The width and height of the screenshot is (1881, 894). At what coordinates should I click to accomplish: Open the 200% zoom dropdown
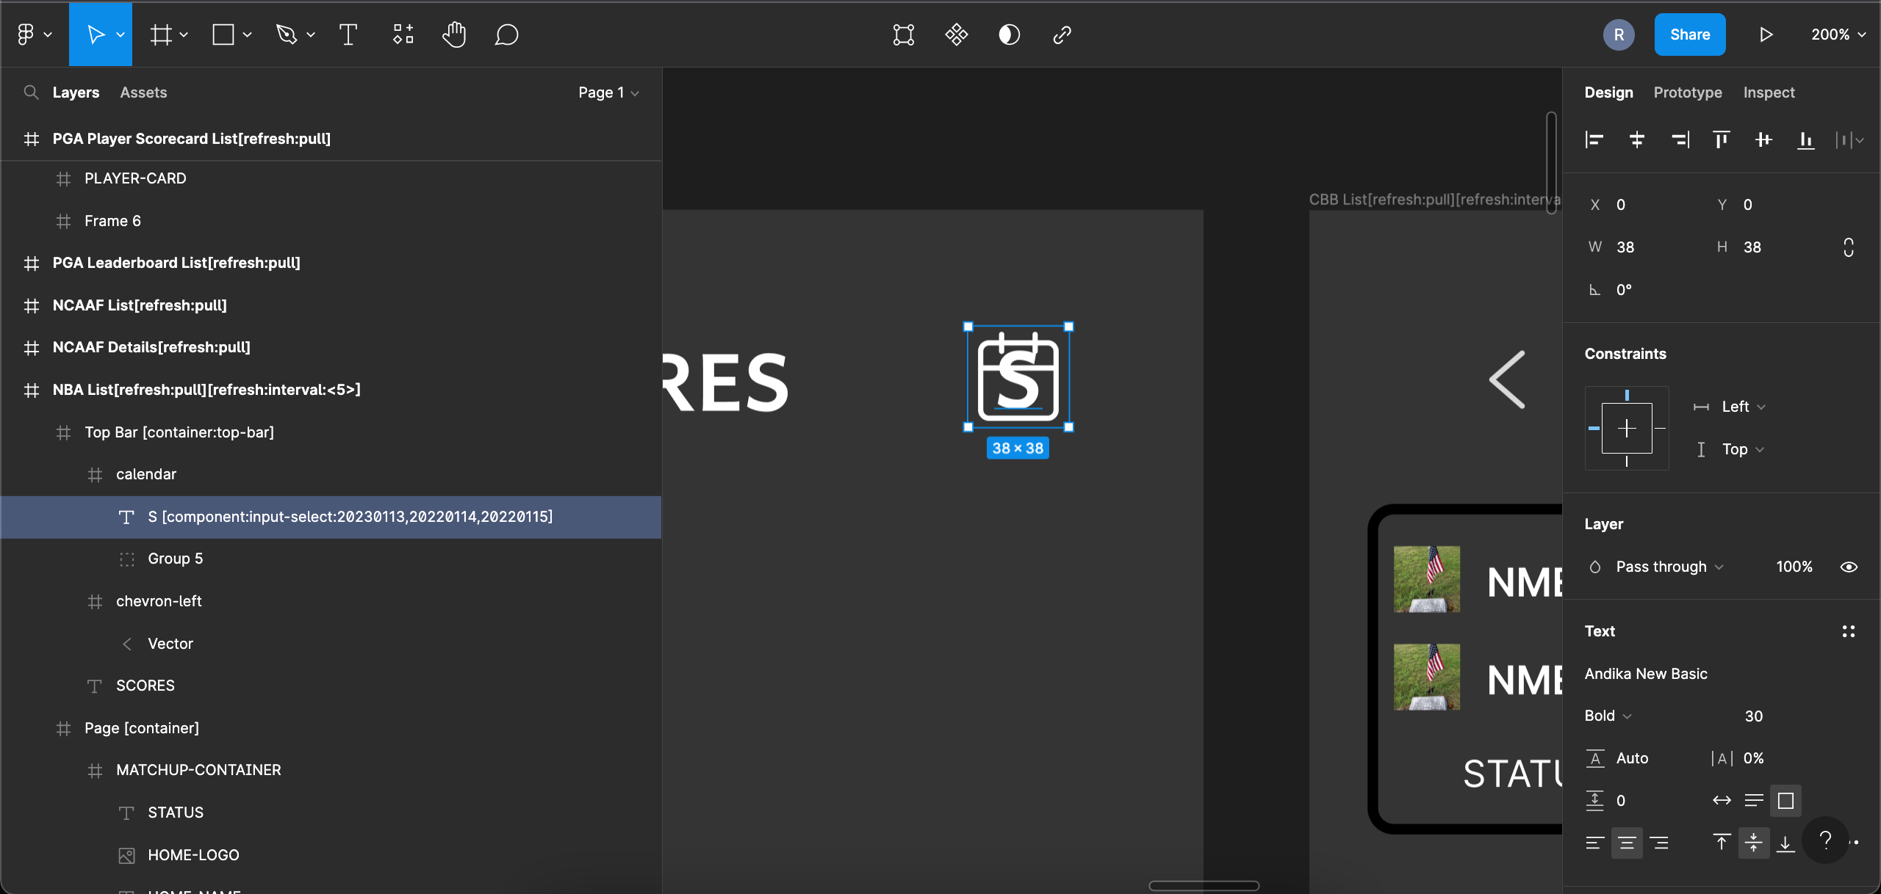1838,34
